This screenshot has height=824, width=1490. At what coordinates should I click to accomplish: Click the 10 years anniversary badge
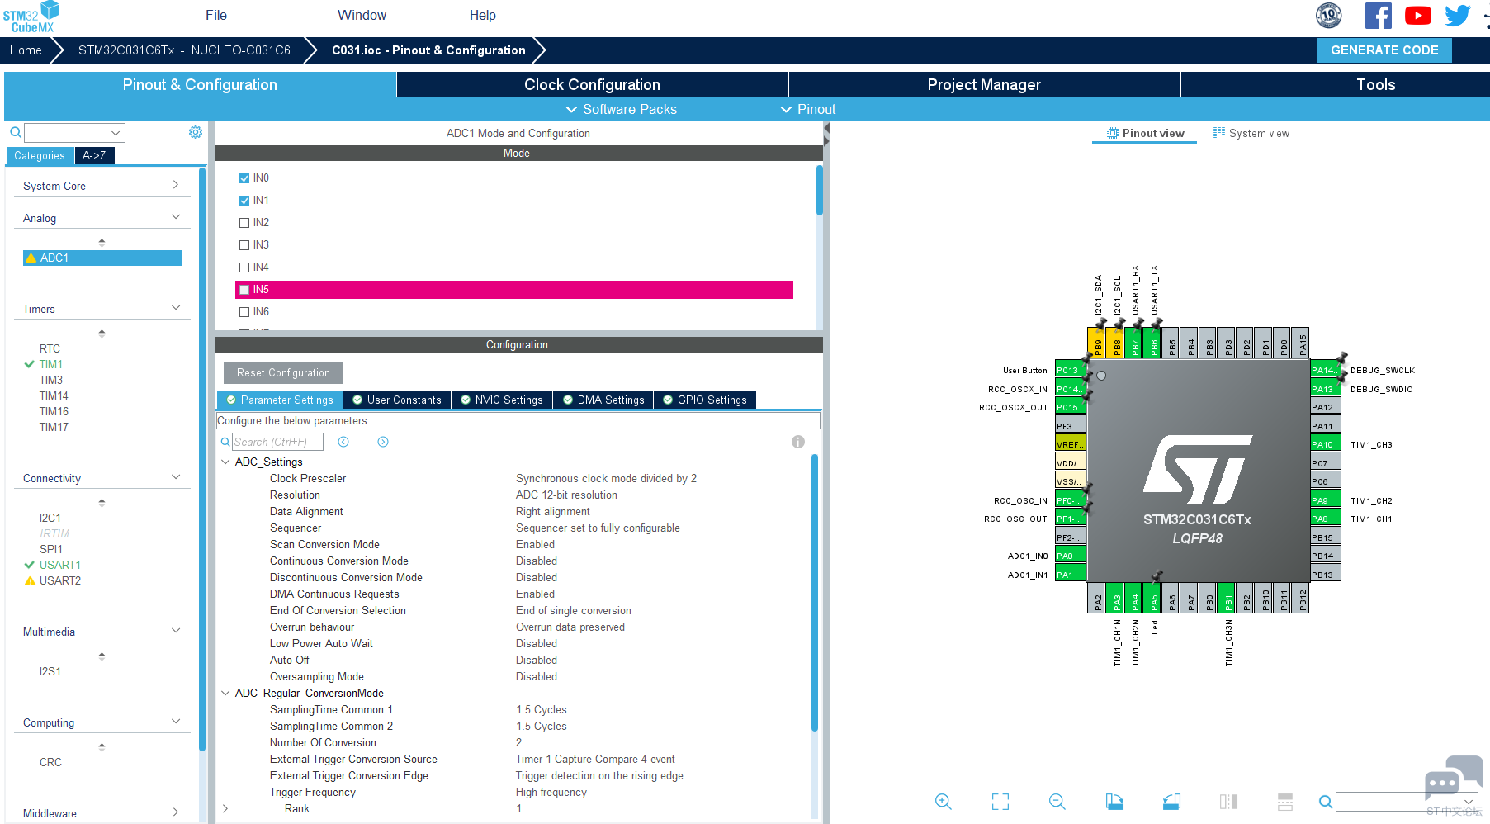coord(1328,15)
